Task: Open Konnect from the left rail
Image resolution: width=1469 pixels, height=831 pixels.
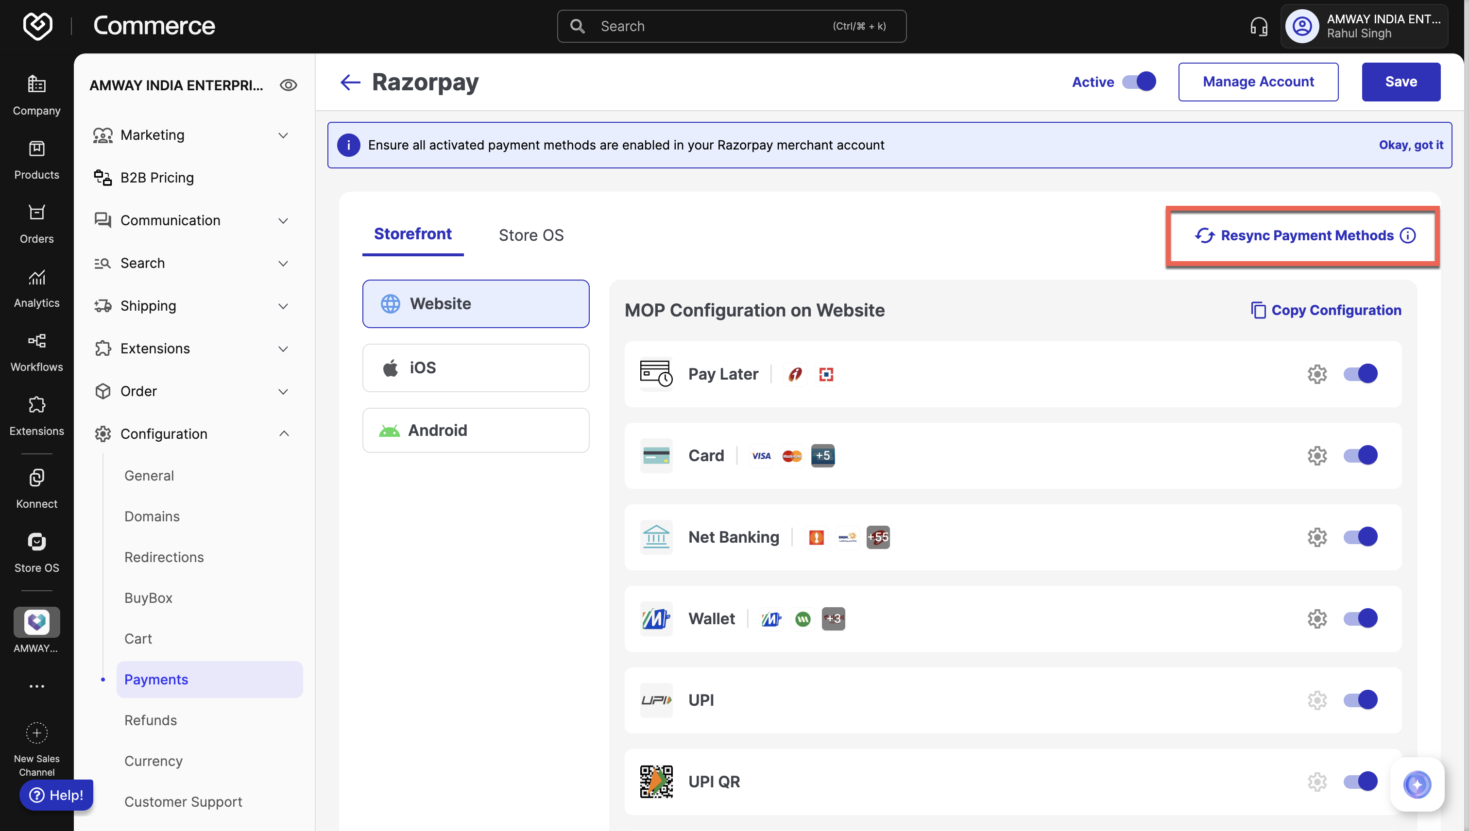Action: point(36,488)
